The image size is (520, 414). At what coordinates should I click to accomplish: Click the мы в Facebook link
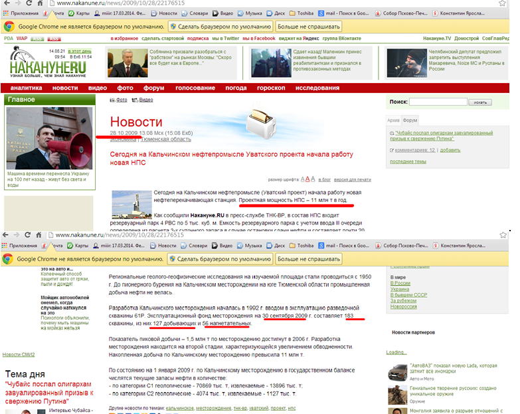(x=259, y=39)
